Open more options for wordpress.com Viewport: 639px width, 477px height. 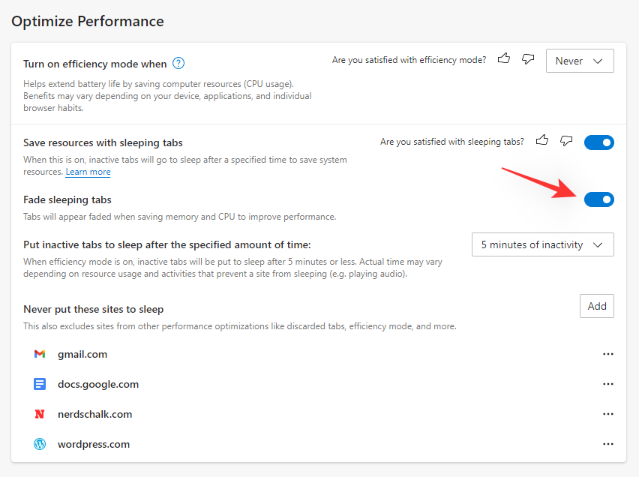click(608, 443)
